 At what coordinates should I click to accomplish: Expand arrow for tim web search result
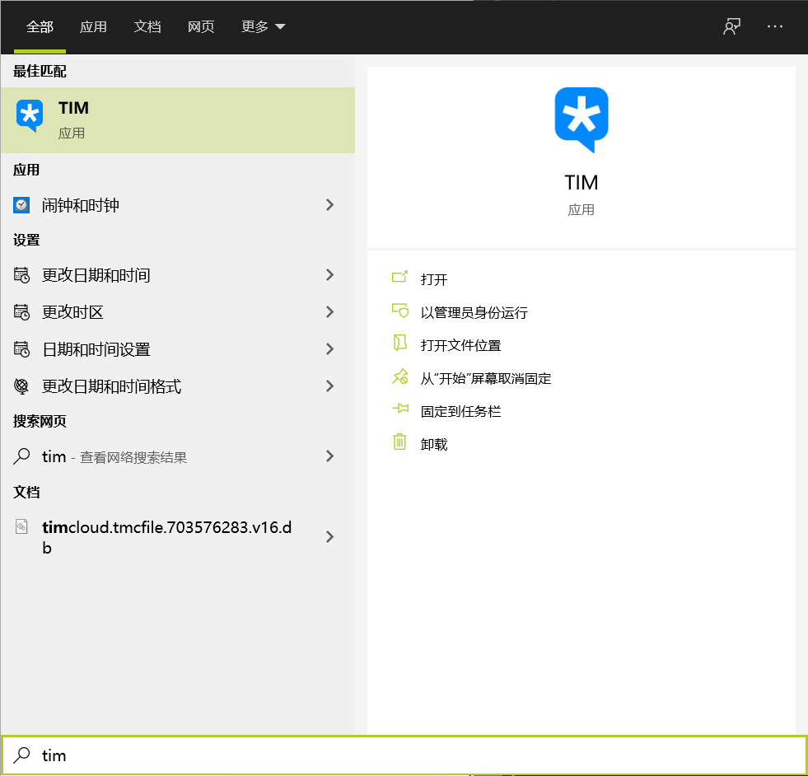(x=329, y=456)
